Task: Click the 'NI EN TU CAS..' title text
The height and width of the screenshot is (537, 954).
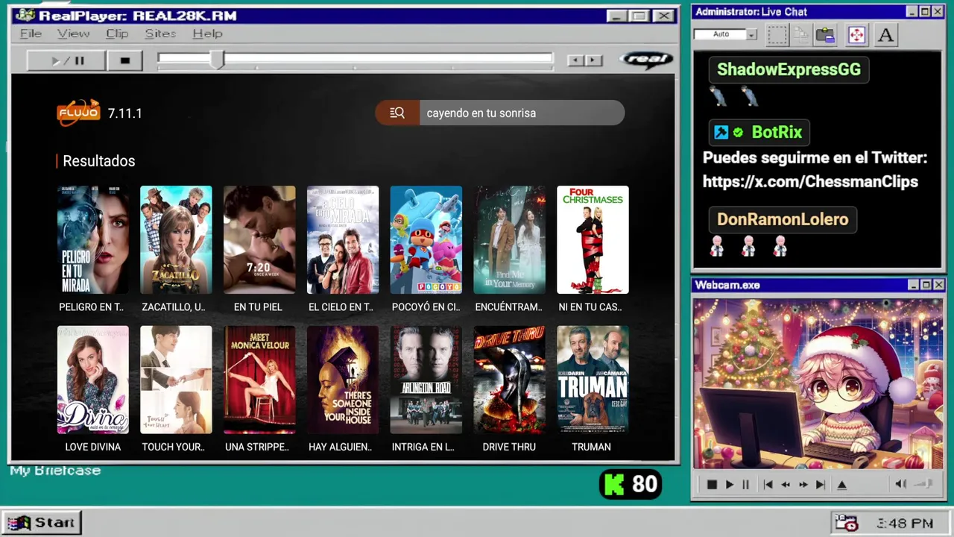Action: click(591, 307)
